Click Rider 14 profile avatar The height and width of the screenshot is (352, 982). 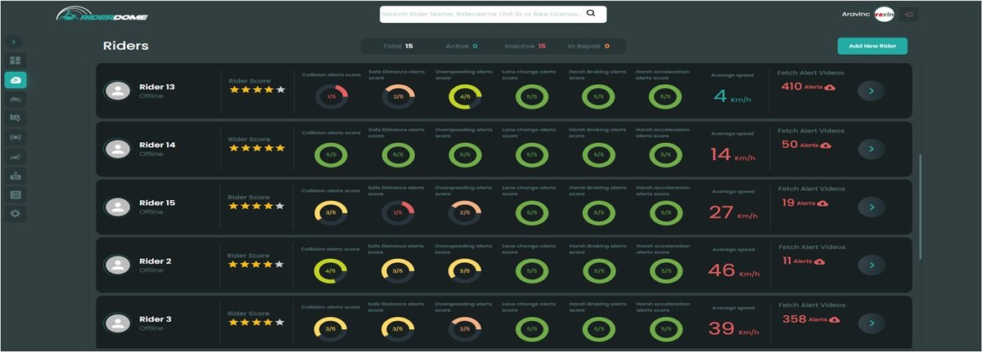118,149
